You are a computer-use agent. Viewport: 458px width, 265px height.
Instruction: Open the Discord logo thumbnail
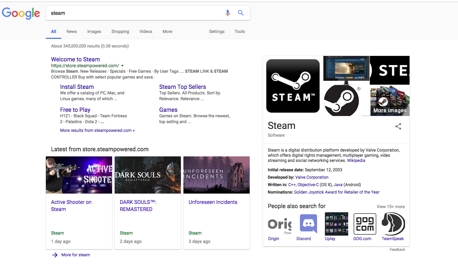(x=308, y=224)
